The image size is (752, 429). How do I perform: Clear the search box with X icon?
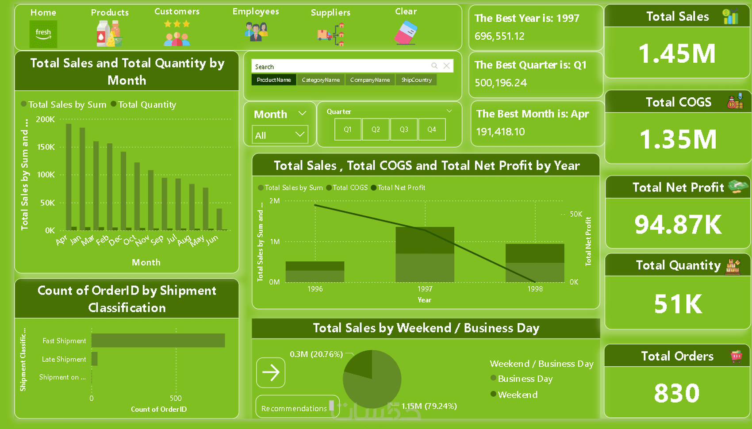tap(447, 66)
